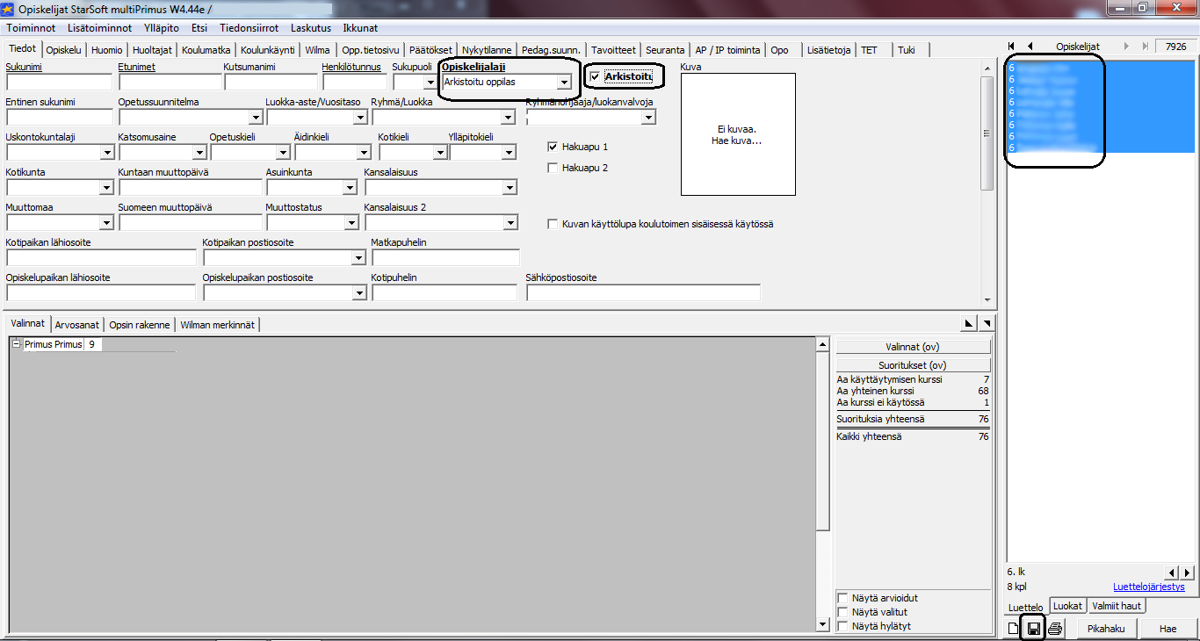Image resolution: width=1200 pixels, height=641 pixels.
Task: Open the Toiminnot menu
Action: pos(31,28)
